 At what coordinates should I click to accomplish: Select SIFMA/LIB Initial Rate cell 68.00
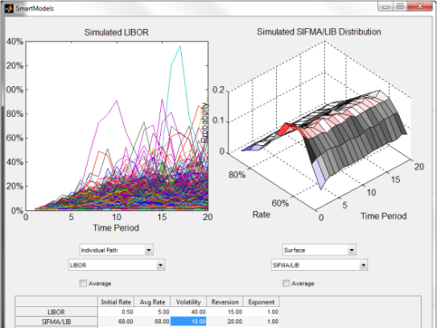click(x=116, y=322)
